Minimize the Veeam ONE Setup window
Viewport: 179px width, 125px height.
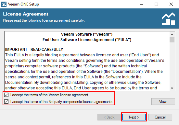click(x=142, y=4)
